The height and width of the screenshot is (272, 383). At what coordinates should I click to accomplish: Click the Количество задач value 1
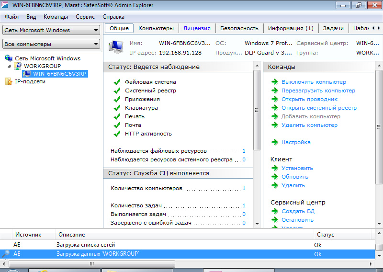coord(244,205)
